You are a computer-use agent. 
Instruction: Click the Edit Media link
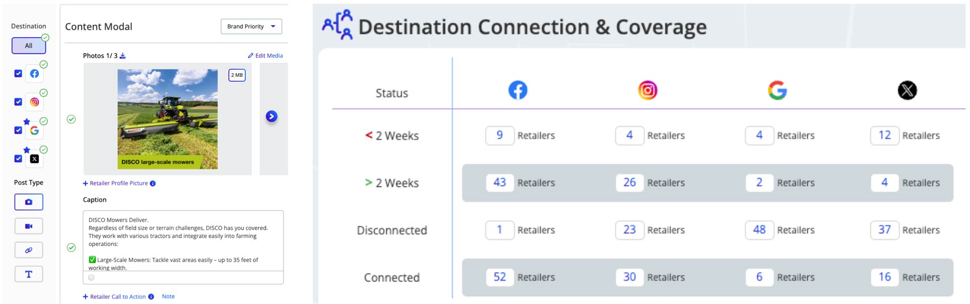pyautogui.click(x=265, y=56)
